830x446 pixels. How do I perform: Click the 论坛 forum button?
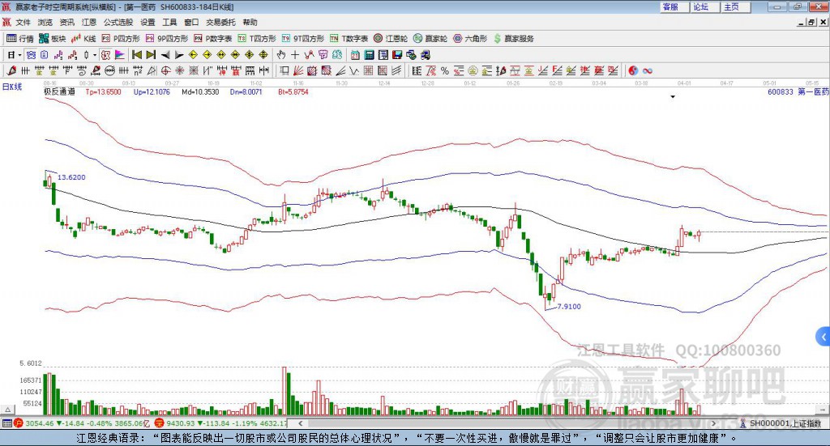(x=704, y=6)
